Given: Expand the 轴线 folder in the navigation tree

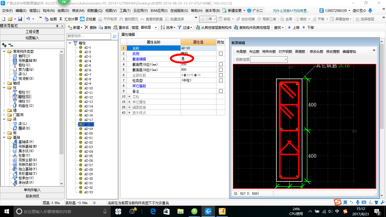Looking at the screenshot, I should (x=4, y=83).
